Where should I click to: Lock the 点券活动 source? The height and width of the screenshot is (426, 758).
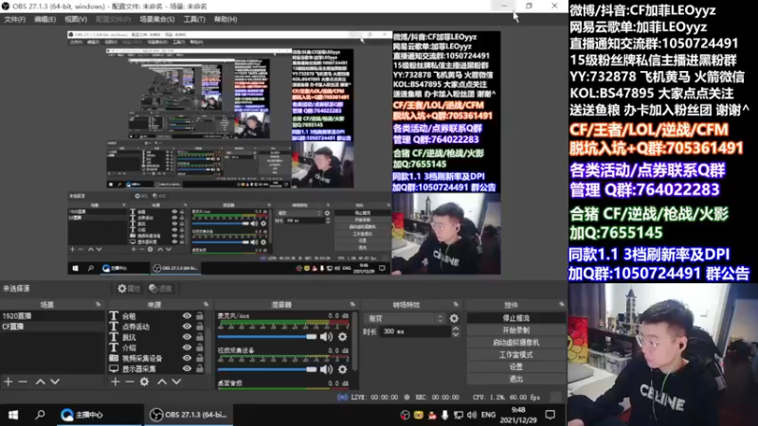pos(200,327)
